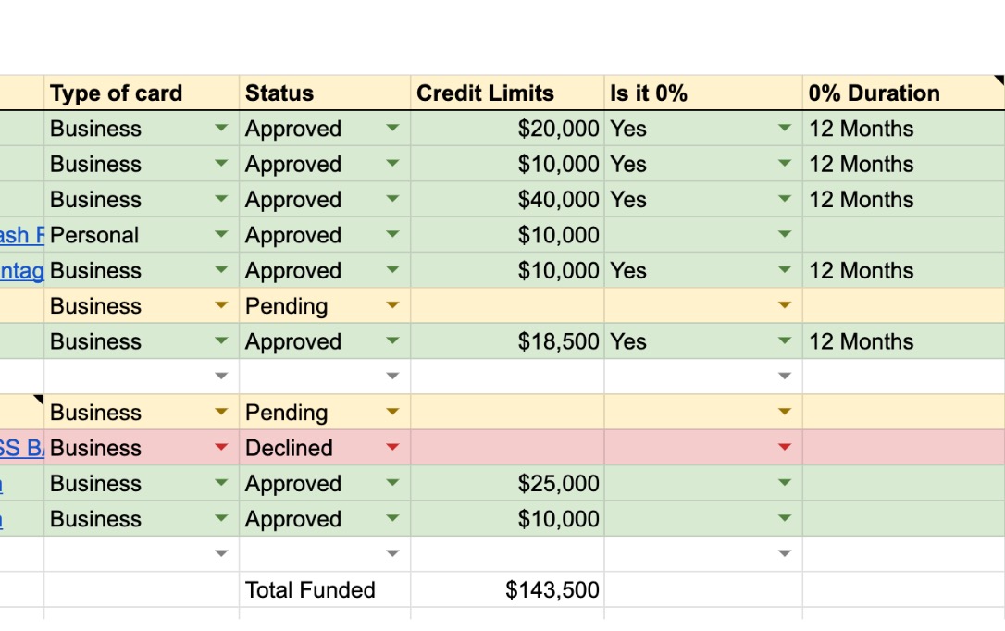Open Type of card dropdown for Personal row
The height and width of the screenshot is (631, 1005).
coord(221,235)
